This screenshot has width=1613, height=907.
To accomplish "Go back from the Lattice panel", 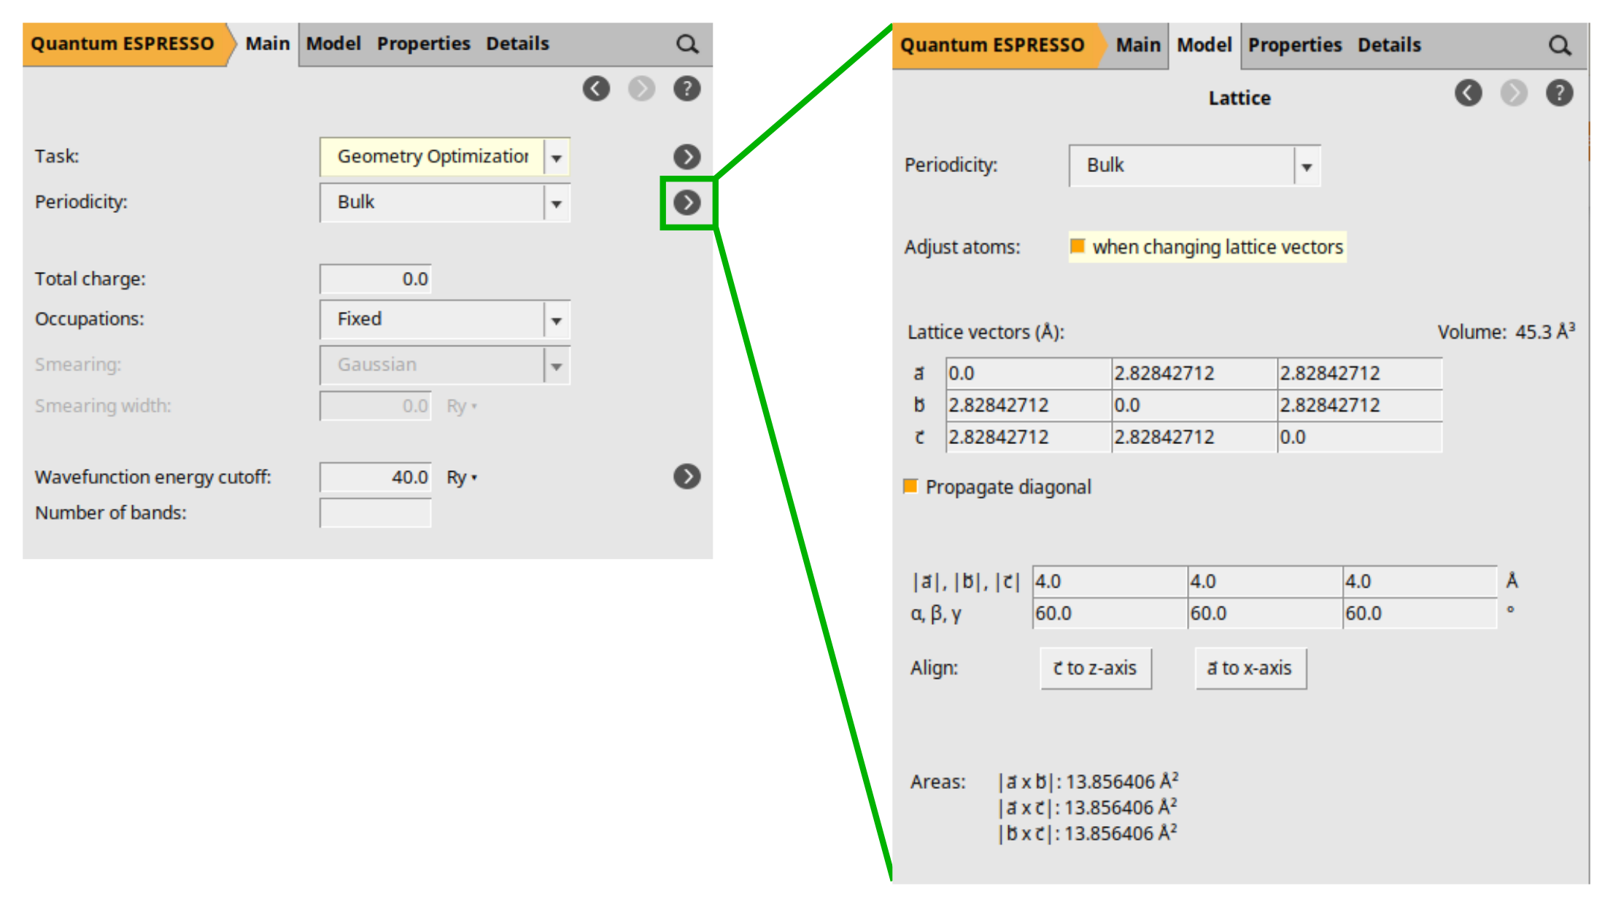I will (1468, 93).
